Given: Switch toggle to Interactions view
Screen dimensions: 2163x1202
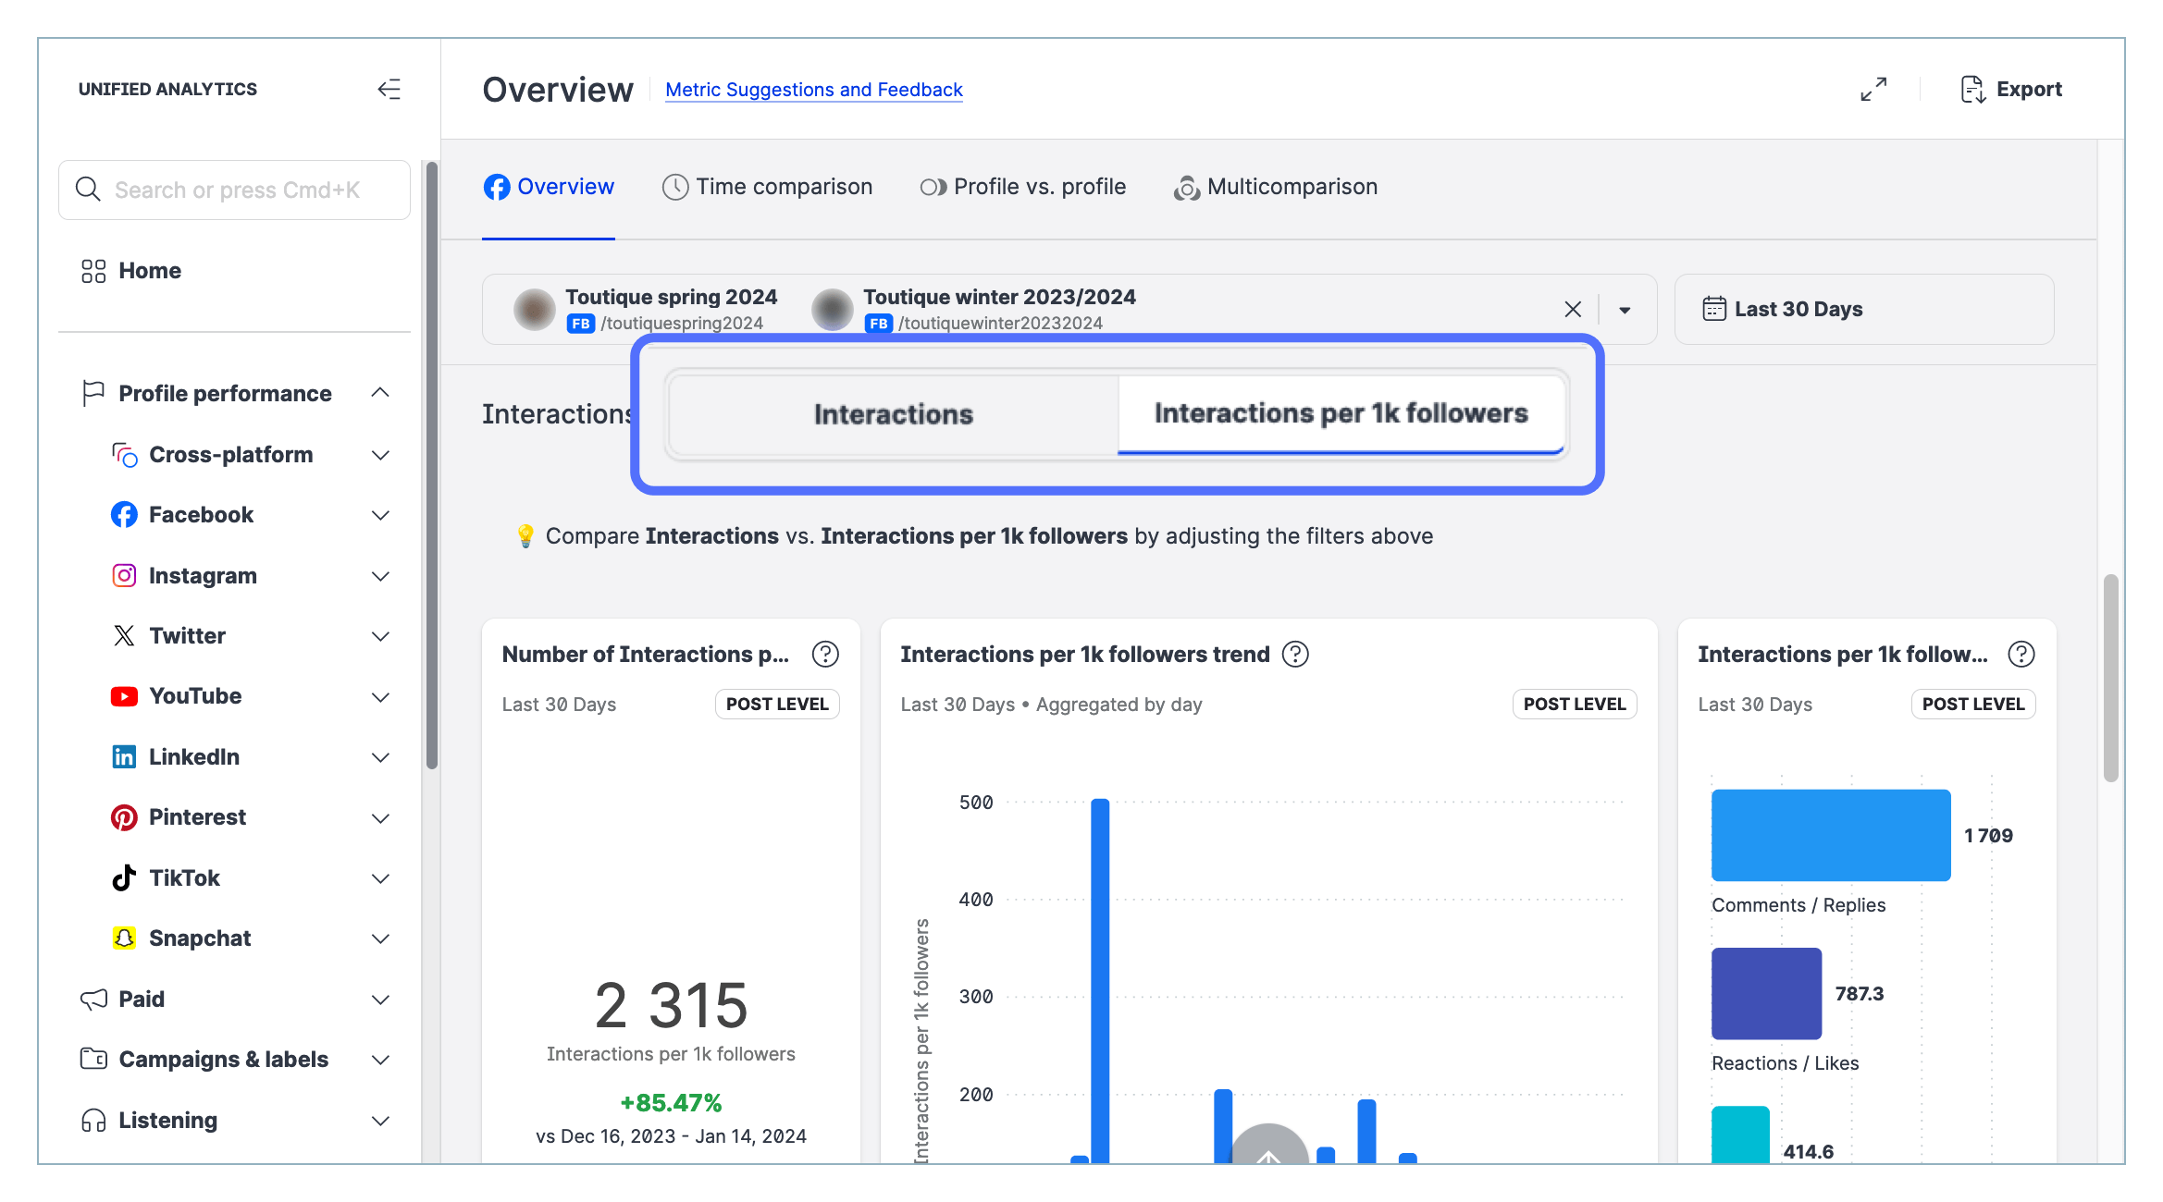Looking at the screenshot, I should tap(893, 414).
